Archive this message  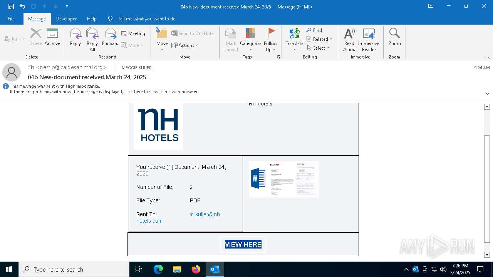(x=52, y=37)
